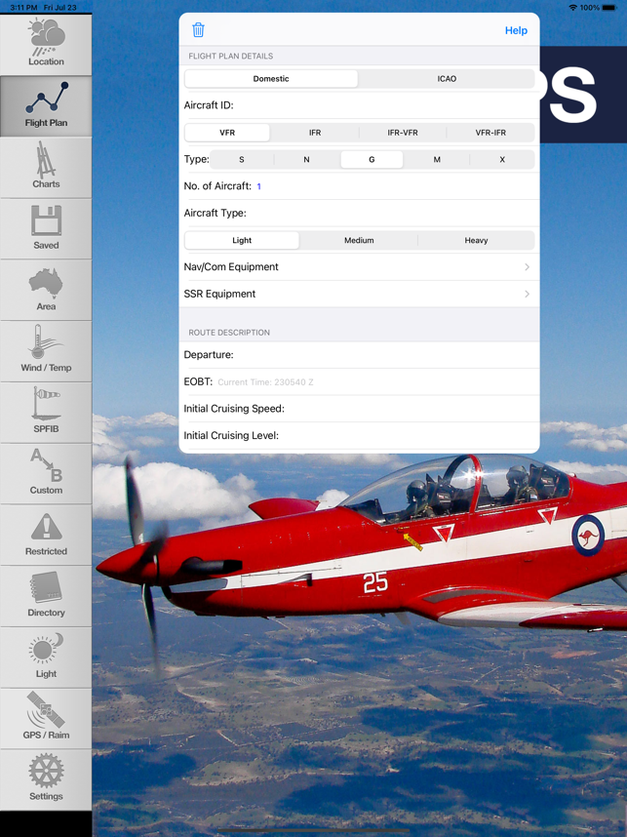Open the Custom A-B briefing
This screenshot has height=837, width=627.
click(x=46, y=473)
